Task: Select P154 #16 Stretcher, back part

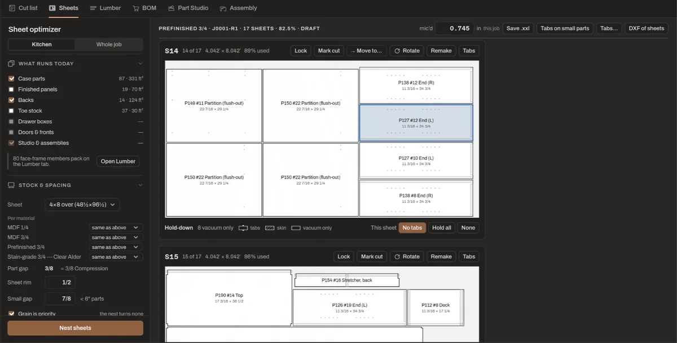Action: [347, 280]
